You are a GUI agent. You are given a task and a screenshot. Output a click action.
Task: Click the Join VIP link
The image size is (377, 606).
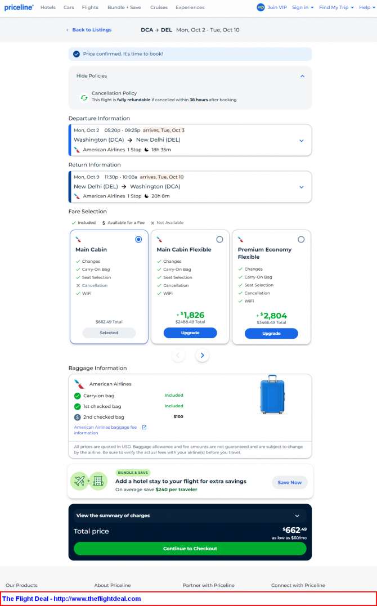277,7
